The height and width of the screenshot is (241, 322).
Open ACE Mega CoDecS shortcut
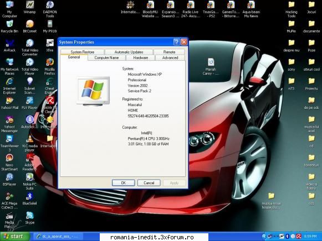coord(9,201)
